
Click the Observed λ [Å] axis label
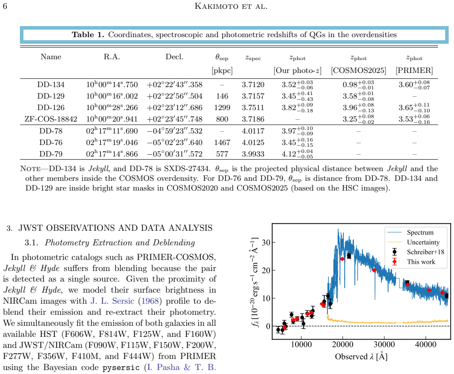(x=361, y=357)
